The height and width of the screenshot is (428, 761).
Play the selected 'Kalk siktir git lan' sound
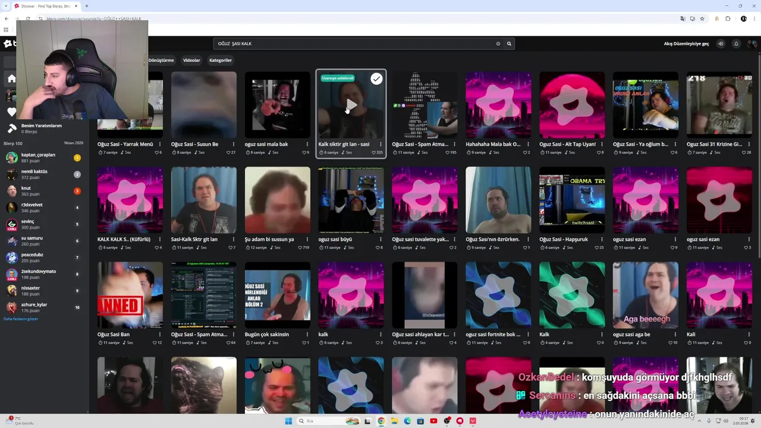(x=351, y=106)
